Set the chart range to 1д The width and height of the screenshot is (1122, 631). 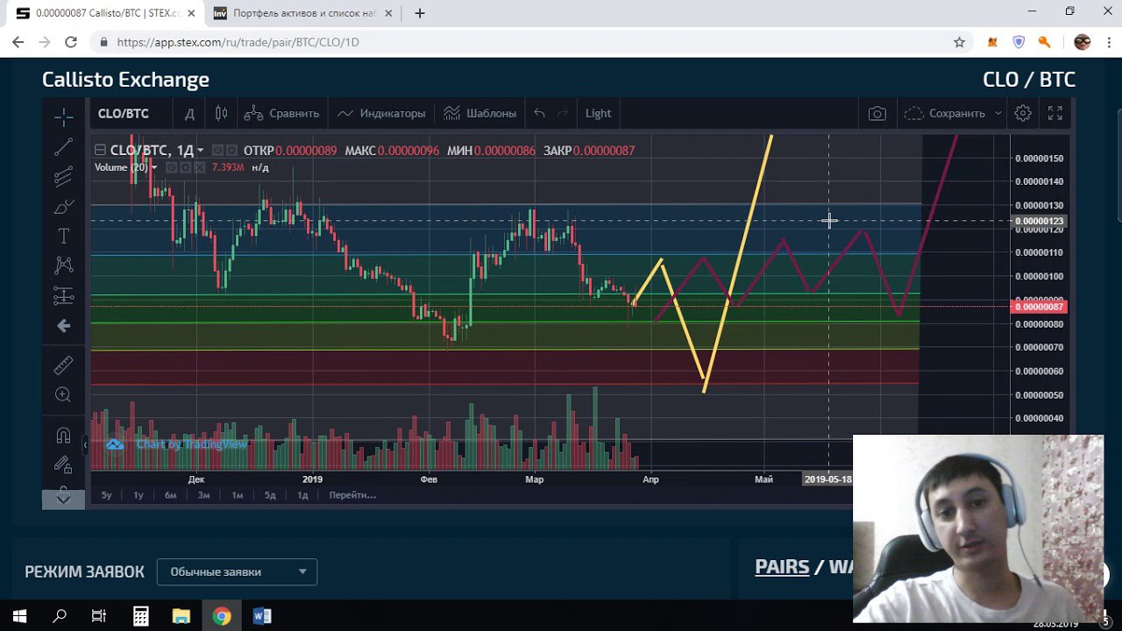click(302, 495)
